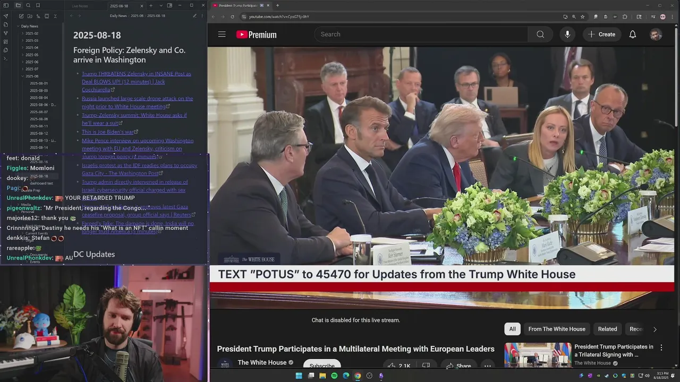Select the All filter chip
The width and height of the screenshot is (680, 382).
tap(512, 329)
